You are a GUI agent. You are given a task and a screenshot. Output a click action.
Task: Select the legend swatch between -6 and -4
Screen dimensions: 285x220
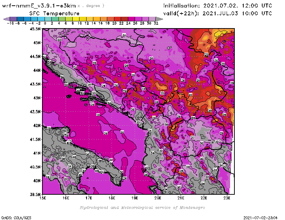(27, 19)
